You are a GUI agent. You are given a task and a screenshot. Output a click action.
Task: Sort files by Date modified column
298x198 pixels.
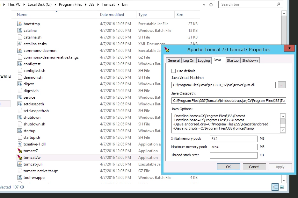(x=117, y=15)
